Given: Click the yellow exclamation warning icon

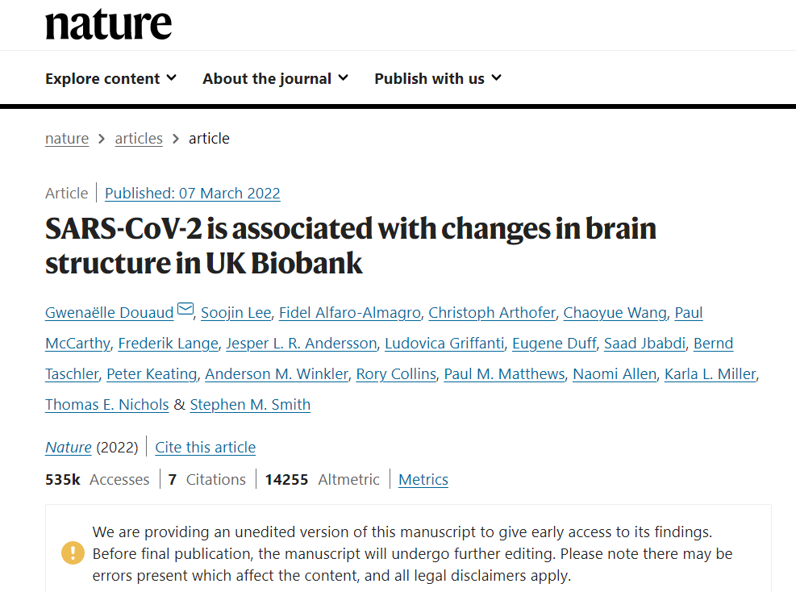Looking at the screenshot, I should [73, 553].
